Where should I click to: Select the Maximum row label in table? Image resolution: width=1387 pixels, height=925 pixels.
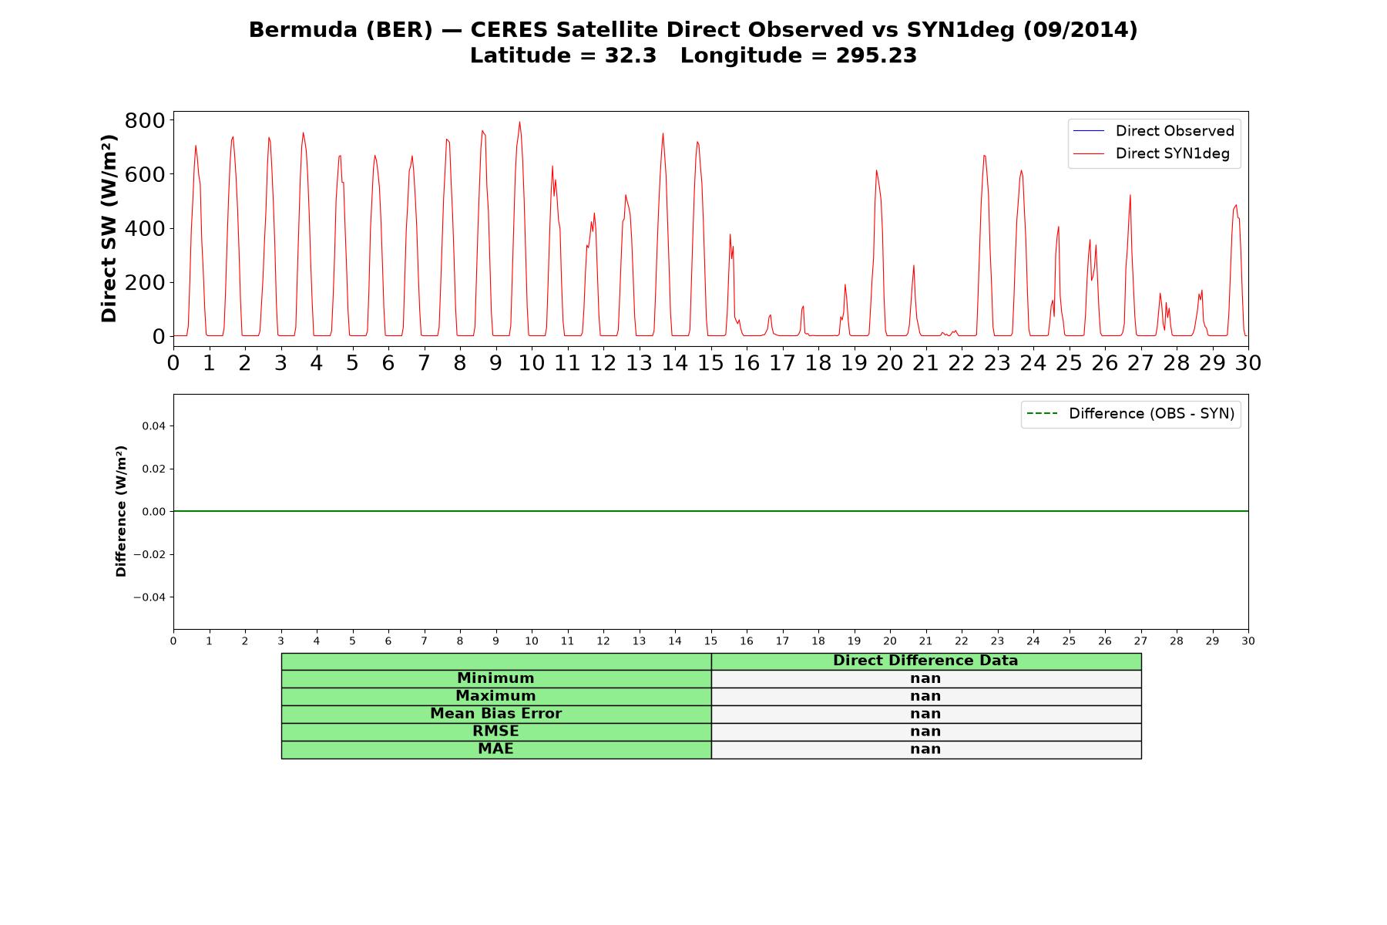tap(496, 696)
